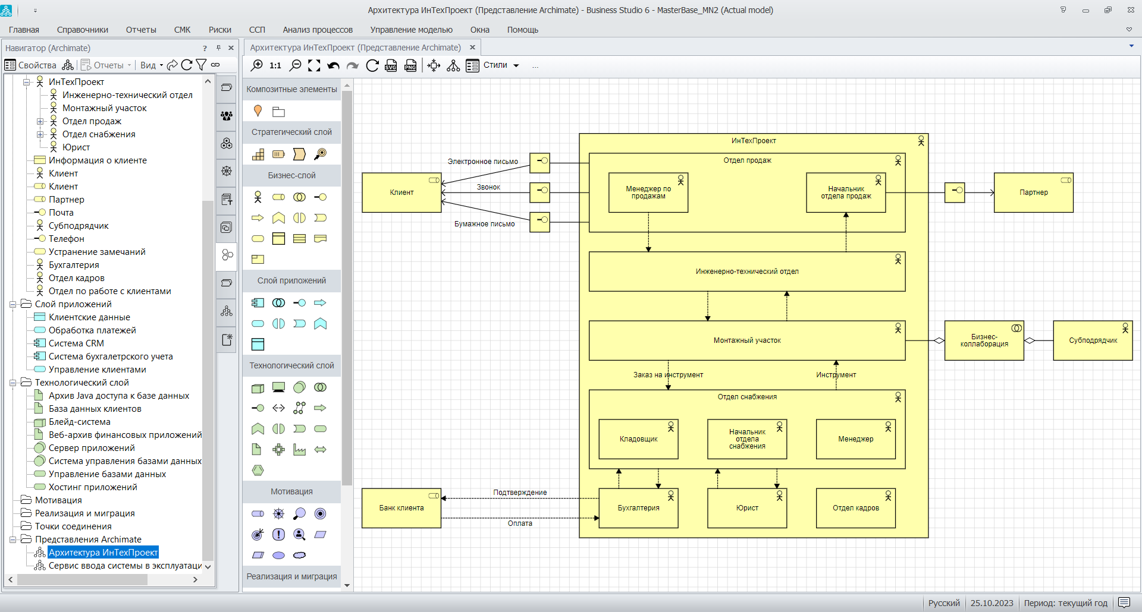
Task: Collapse the ИнТехПроект tree node
Action: 27,82
